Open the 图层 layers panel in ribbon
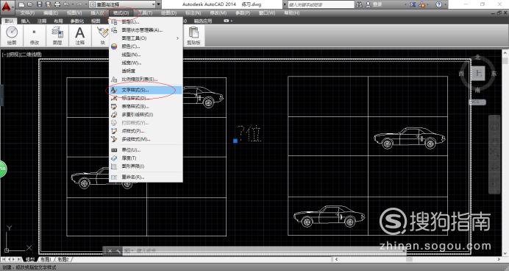 tap(57, 36)
